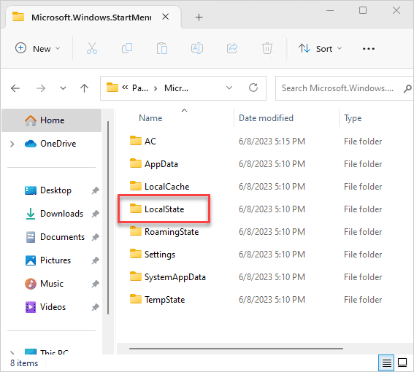Sort by the Name column header

pos(150,118)
